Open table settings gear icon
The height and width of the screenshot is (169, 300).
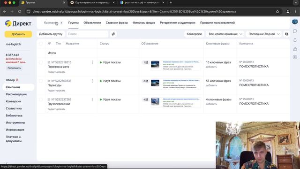coord(286,34)
